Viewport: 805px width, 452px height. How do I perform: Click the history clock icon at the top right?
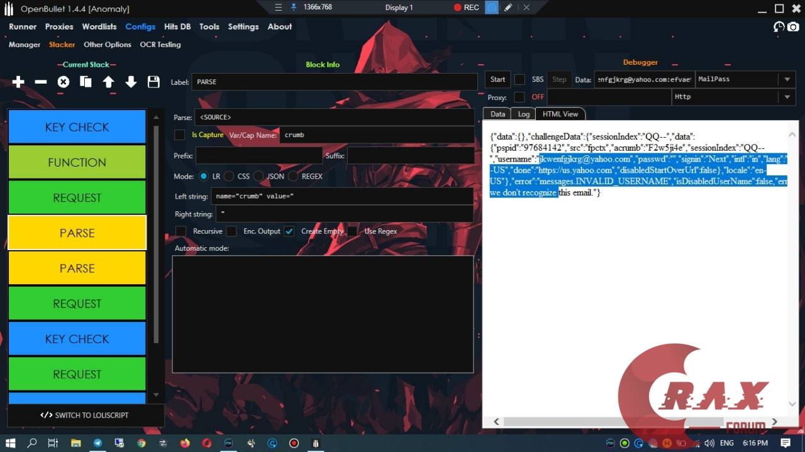point(779,27)
